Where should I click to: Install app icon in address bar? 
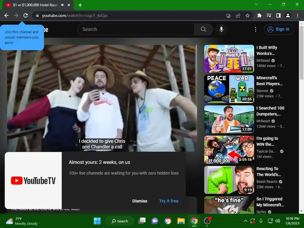pyautogui.click(x=229, y=15)
